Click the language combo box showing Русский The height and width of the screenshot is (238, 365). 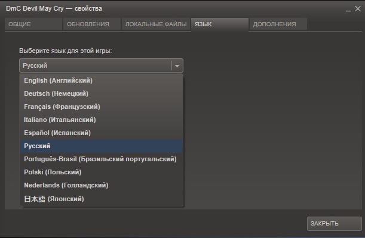[101, 65]
